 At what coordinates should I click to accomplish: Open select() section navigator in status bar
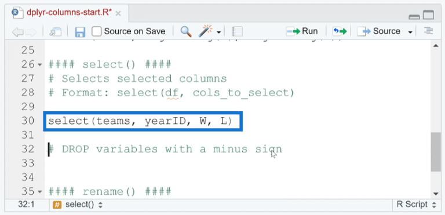point(78,205)
